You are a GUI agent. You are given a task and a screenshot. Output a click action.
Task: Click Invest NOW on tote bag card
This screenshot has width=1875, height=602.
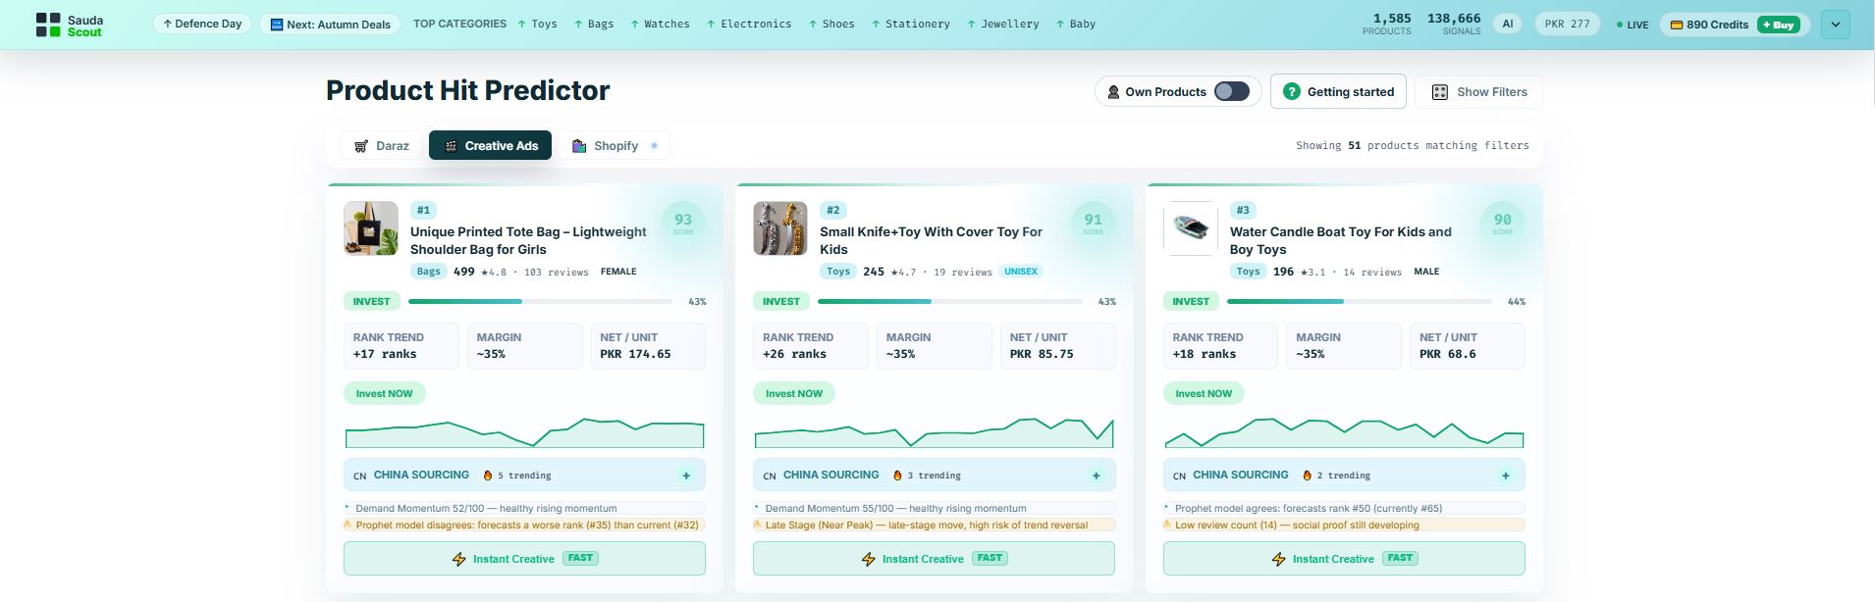[x=384, y=393]
